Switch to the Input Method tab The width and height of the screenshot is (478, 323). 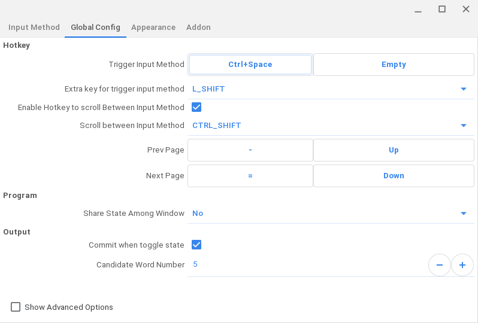pos(34,28)
